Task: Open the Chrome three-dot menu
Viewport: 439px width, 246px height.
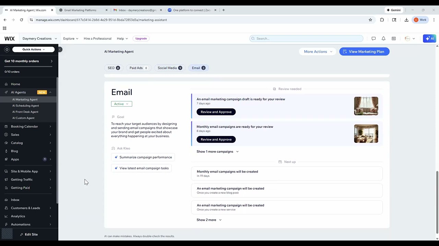Action: pyautogui.click(x=434, y=20)
